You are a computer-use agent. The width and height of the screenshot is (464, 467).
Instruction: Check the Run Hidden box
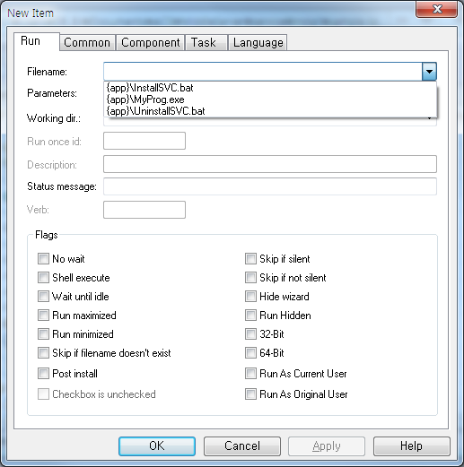(250, 316)
